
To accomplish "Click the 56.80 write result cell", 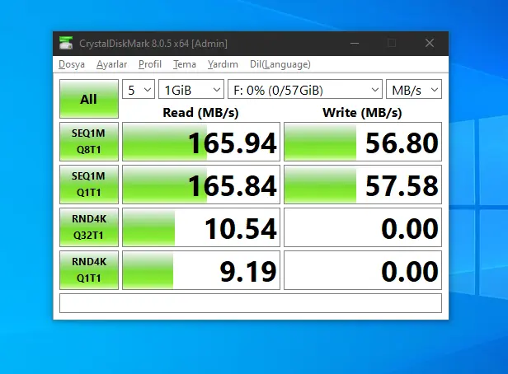I will click(x=363, y=142).
